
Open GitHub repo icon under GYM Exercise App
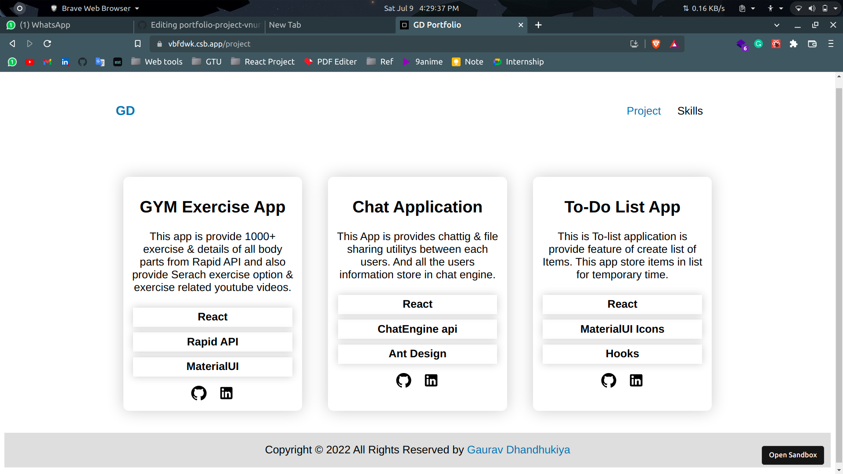(x=198, y=393)
